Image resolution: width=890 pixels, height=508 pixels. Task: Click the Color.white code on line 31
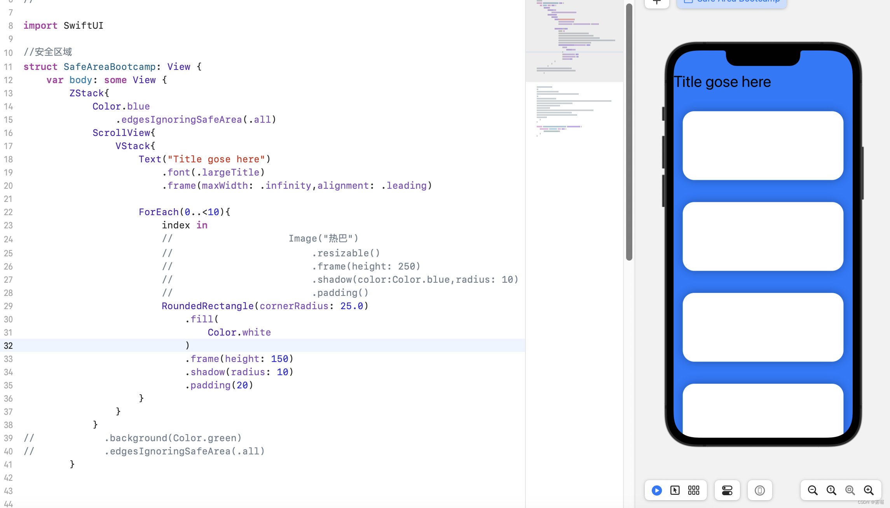point(239,332)
